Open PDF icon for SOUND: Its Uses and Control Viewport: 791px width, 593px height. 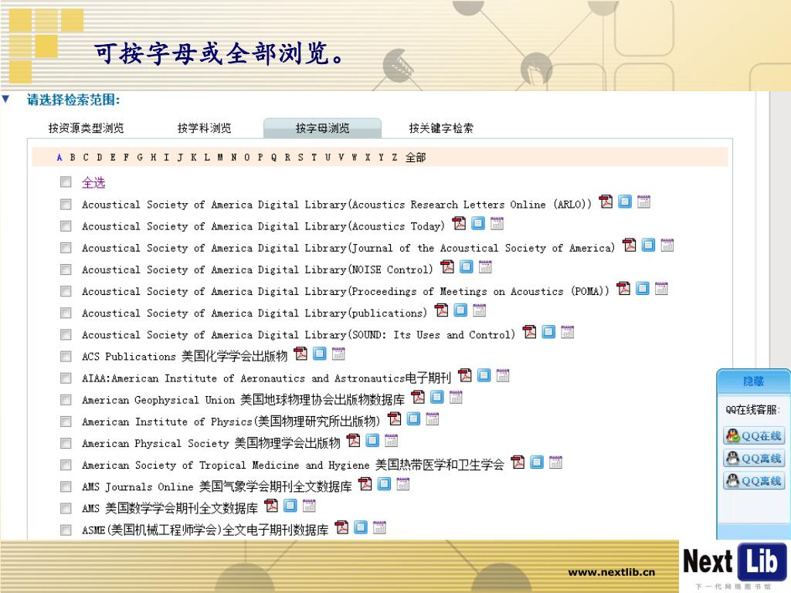tap(530, 332)
